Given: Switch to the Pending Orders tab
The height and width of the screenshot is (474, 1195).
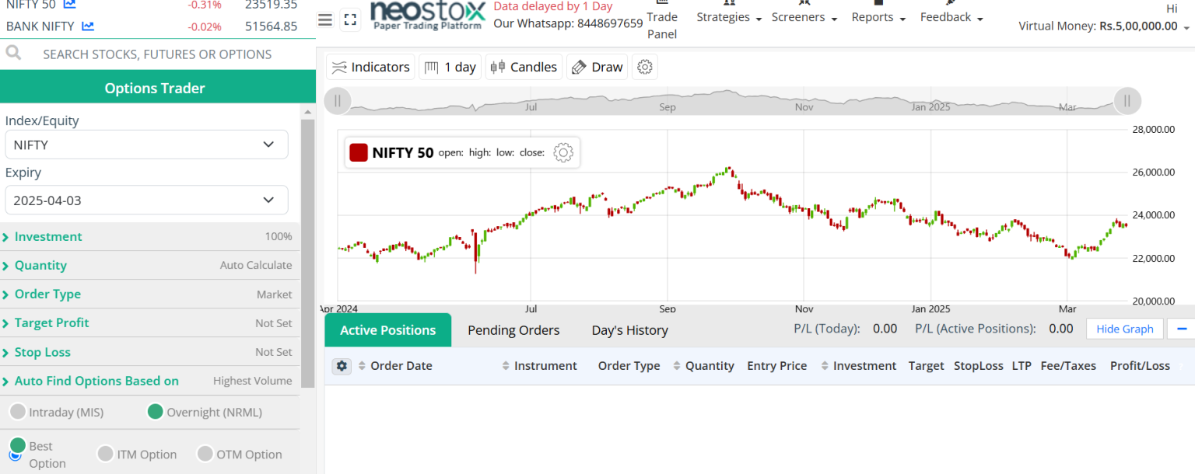Looking at the screenshot, I should [513, 329].
